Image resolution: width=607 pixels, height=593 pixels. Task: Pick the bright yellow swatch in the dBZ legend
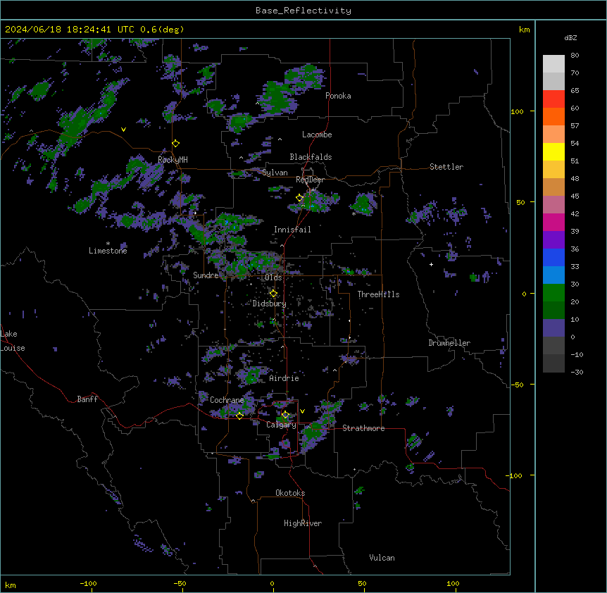pos(553,151)
